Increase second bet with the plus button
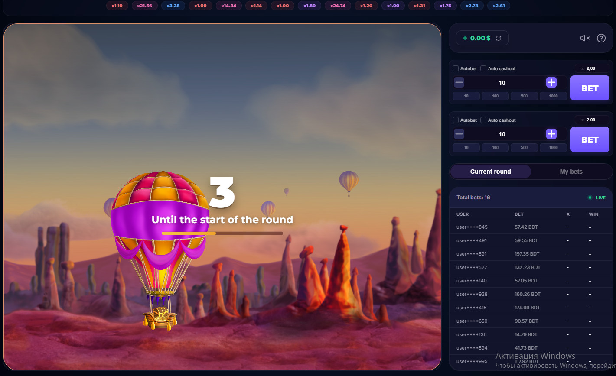 551,134
